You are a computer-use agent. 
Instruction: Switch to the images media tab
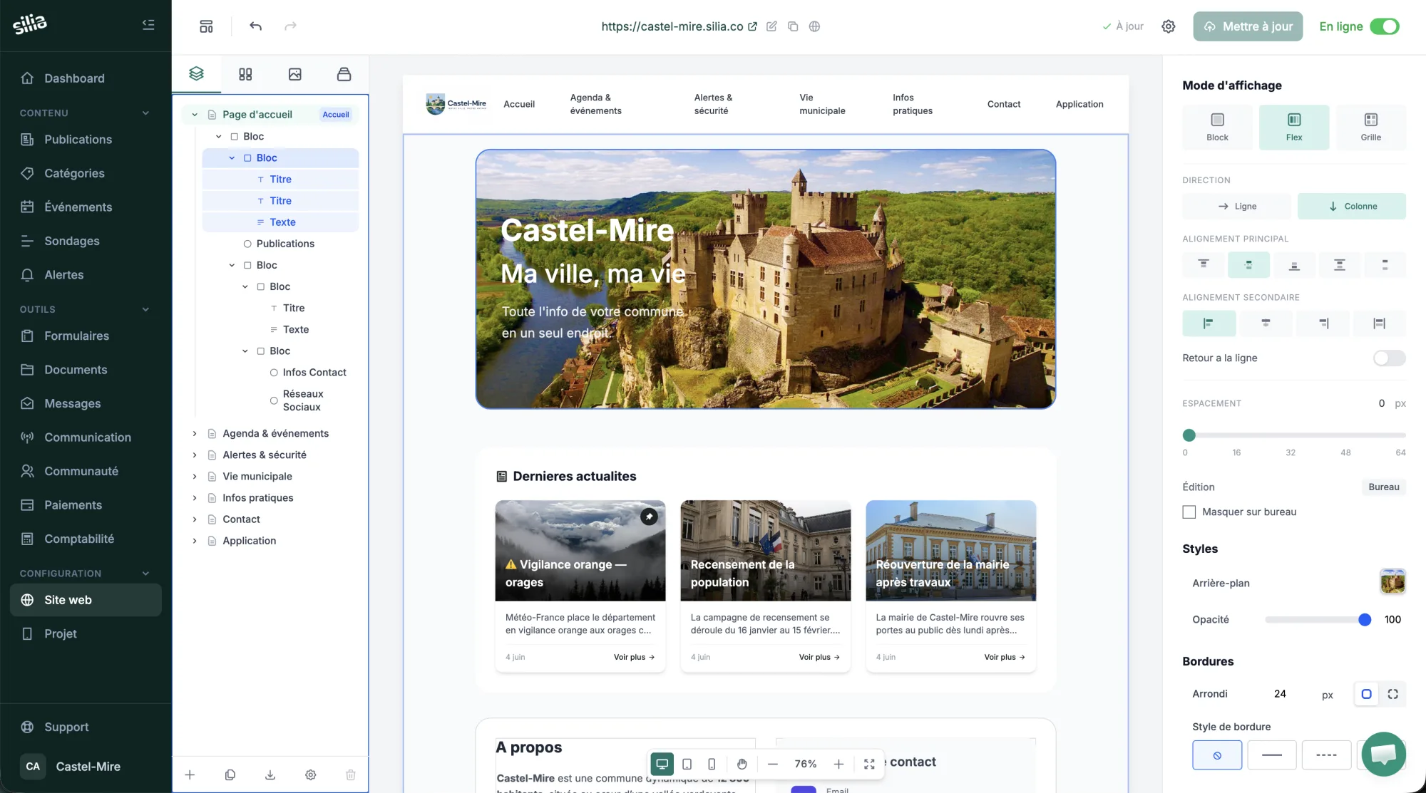coord(294,74)
